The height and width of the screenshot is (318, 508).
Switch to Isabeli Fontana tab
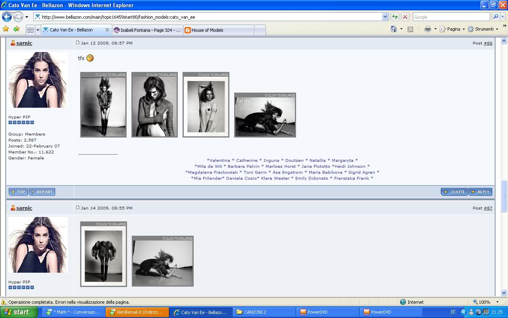click(147, 30)
